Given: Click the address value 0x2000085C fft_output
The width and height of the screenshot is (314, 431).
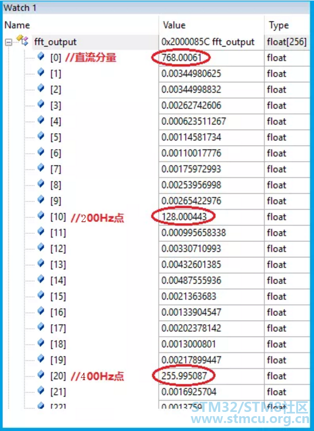Looking at the screenshot, I should pyautogui.click(x=208, y=42).
